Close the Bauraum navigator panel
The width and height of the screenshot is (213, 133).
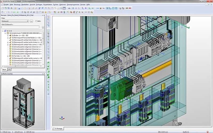tap(44, 15)
